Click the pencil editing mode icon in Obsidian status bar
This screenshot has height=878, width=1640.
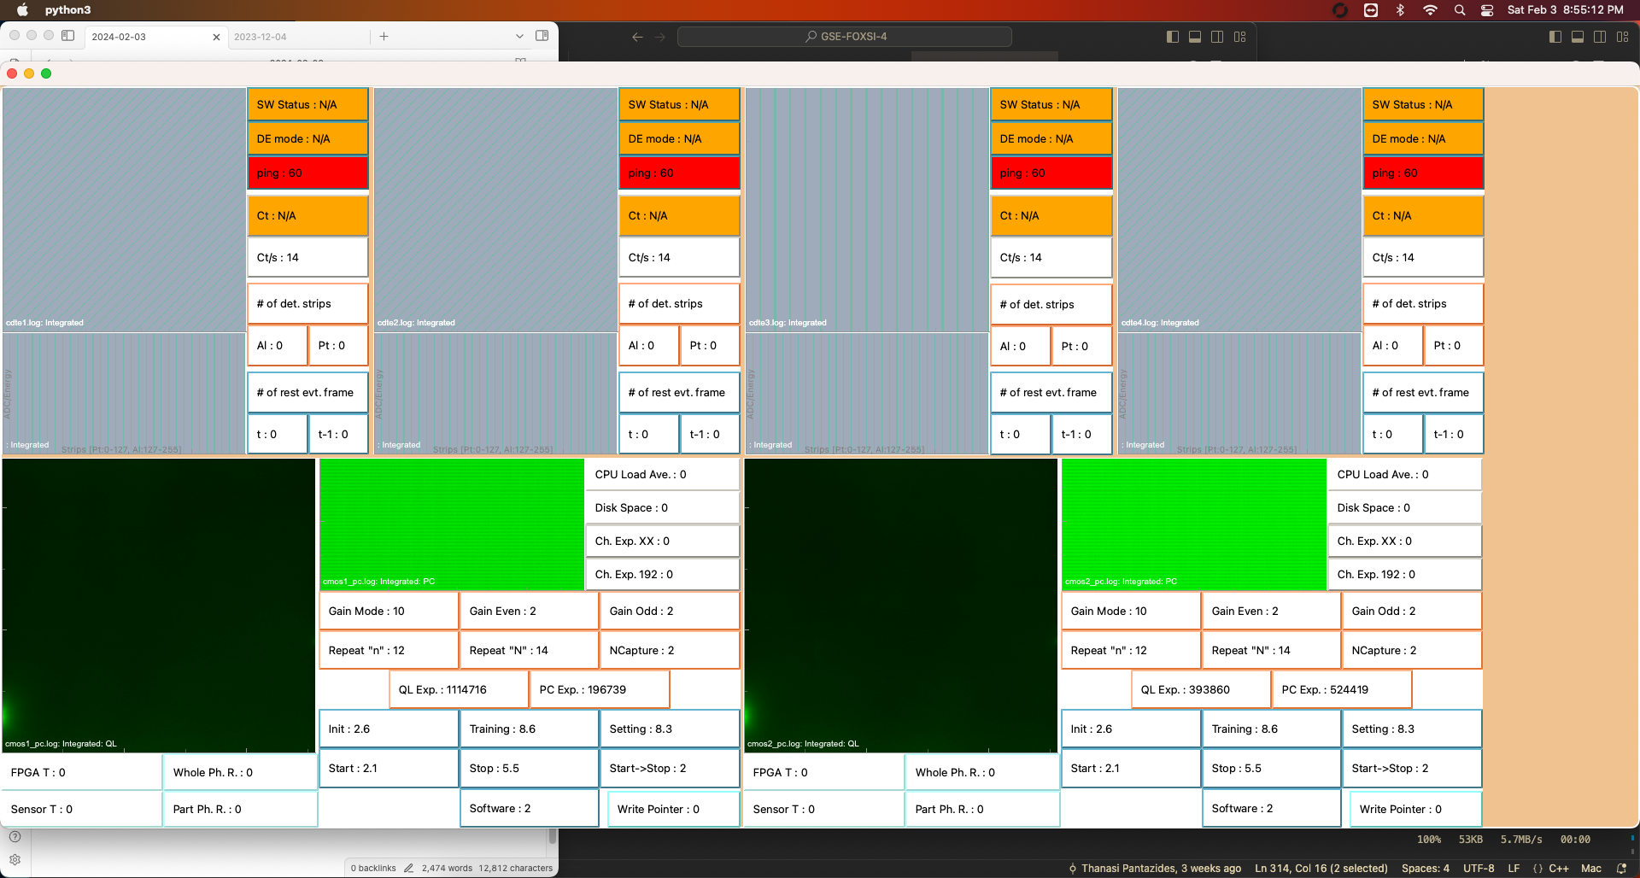point(408,868)
